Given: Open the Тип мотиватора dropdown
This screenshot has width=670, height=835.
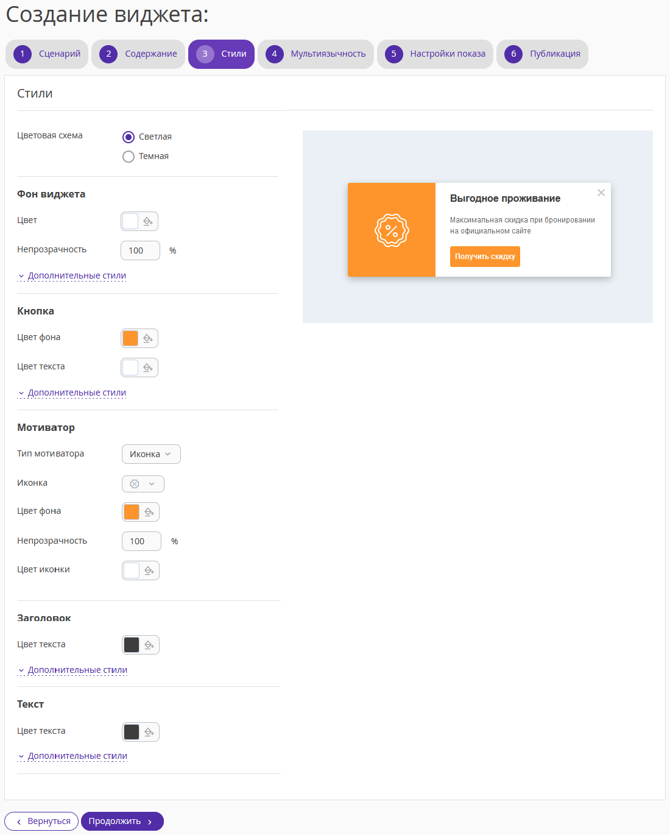Looking at the screenshot, I should click(x=151, y=454).
